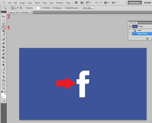This screenshot has width=152, height=123.
Task: Open the Filter menu
Action: (45, 3)
